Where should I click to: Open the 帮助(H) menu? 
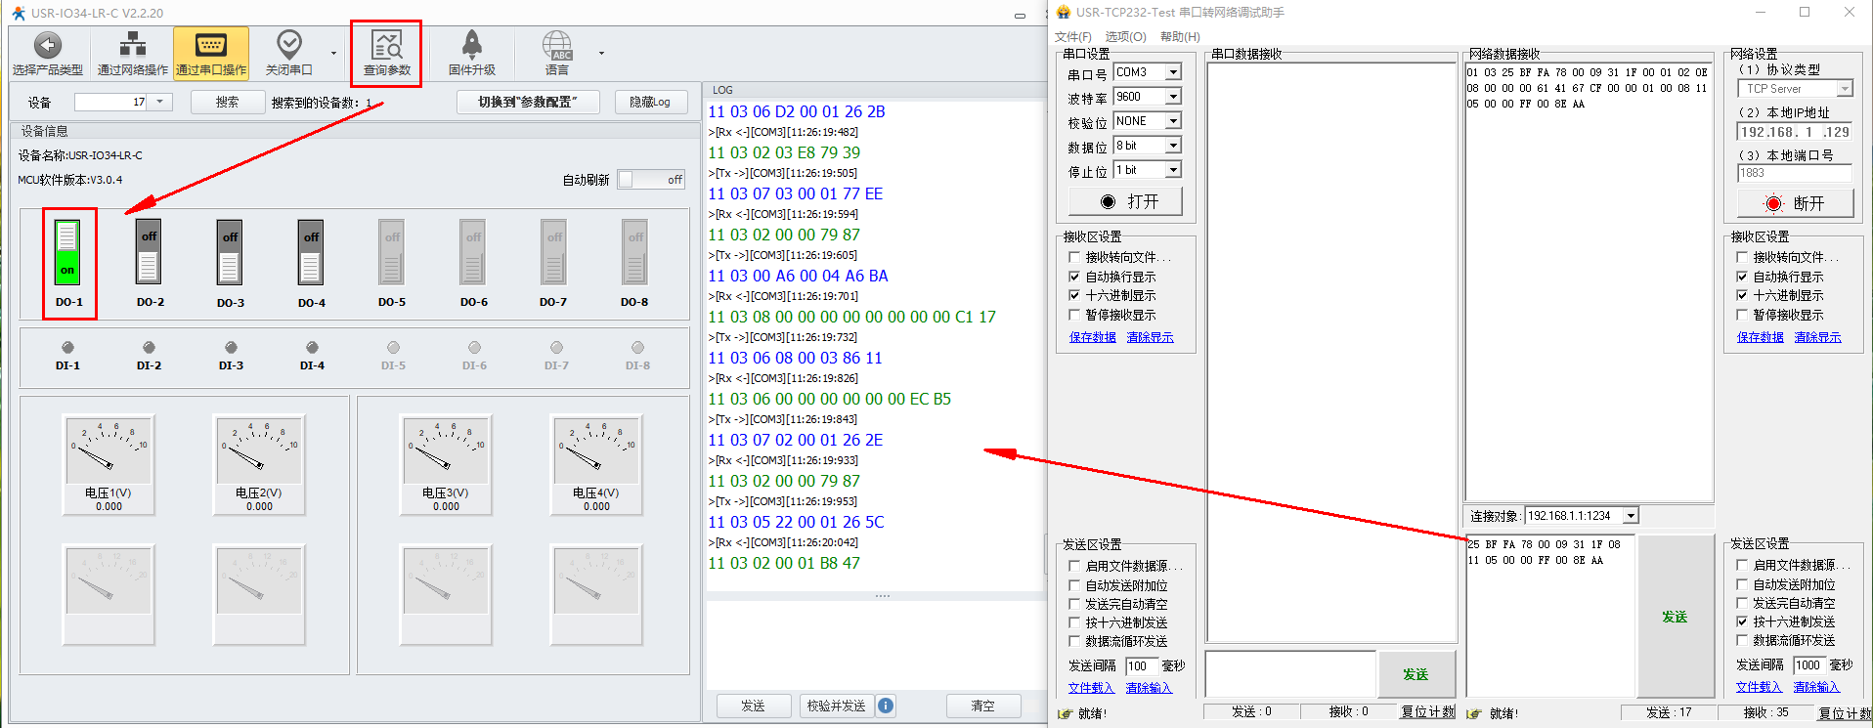pos(1180,37)
